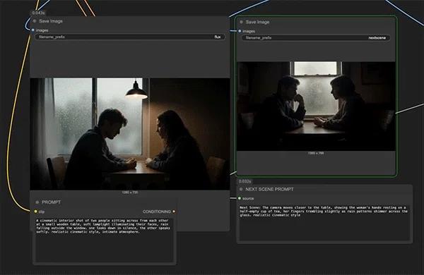
Task: Select the NEXT SCENE PROMPT title bar
Action: (x=324, y=190)
